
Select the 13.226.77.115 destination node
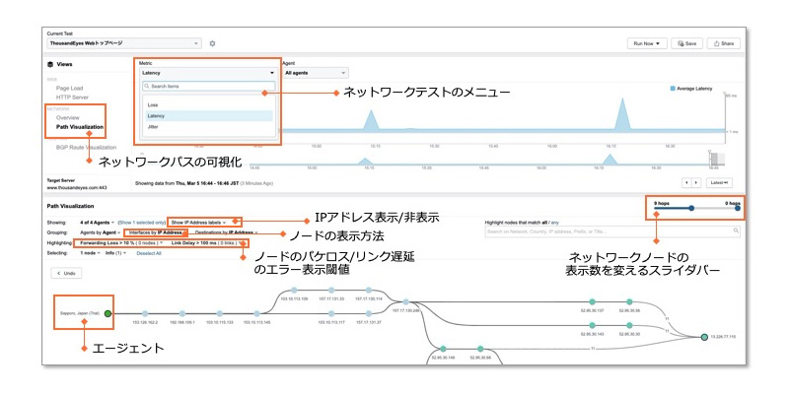pos(704,337)
